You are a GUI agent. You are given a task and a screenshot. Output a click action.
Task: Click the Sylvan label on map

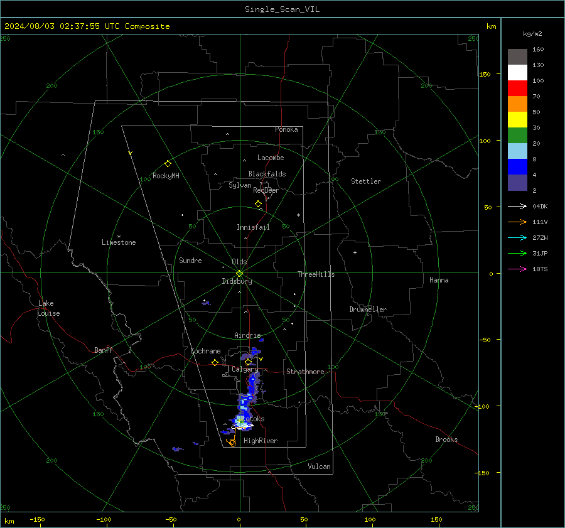pyautogui.click(x=240, y=185)
